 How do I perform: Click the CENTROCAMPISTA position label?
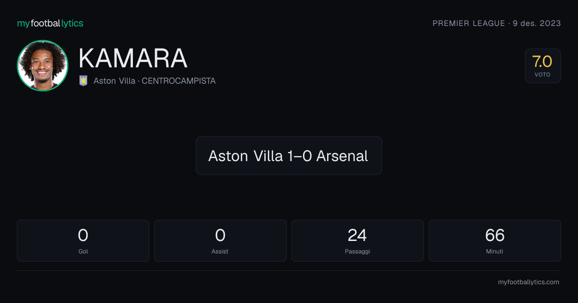click(x=179, y=81)
